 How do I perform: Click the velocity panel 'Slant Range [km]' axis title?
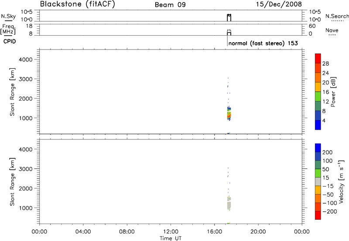coord(12,182)
